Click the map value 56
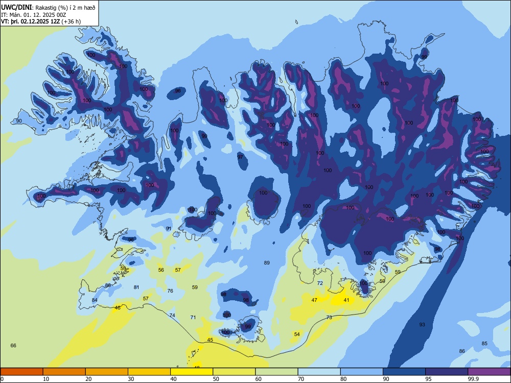This screenshot has height=383, width=511. (161, 270)
